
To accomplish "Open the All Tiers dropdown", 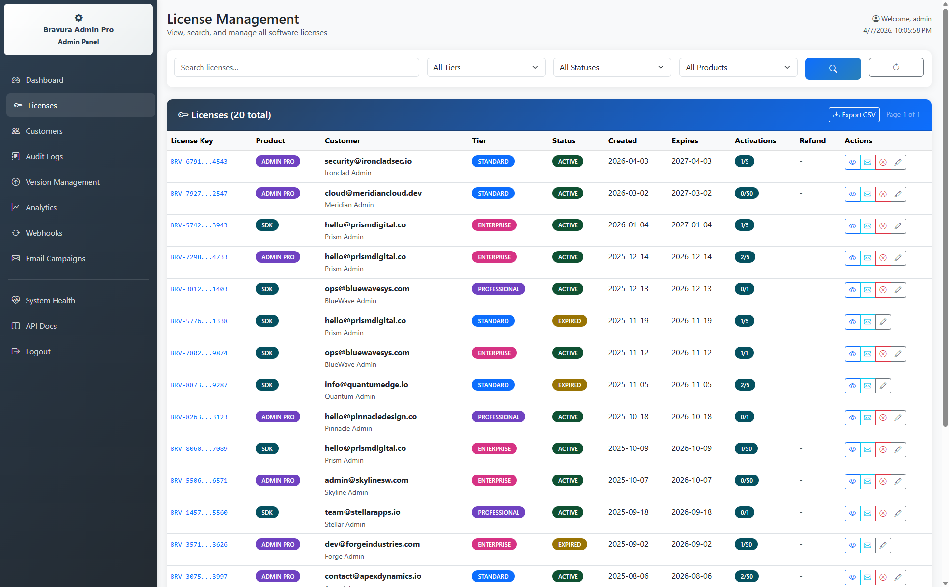I will (486, 67).
